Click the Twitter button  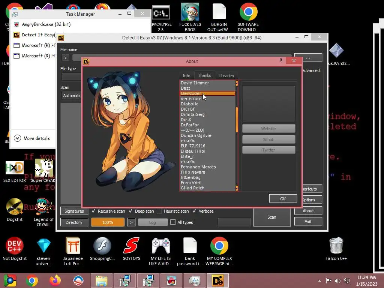[x=268, y=150]
